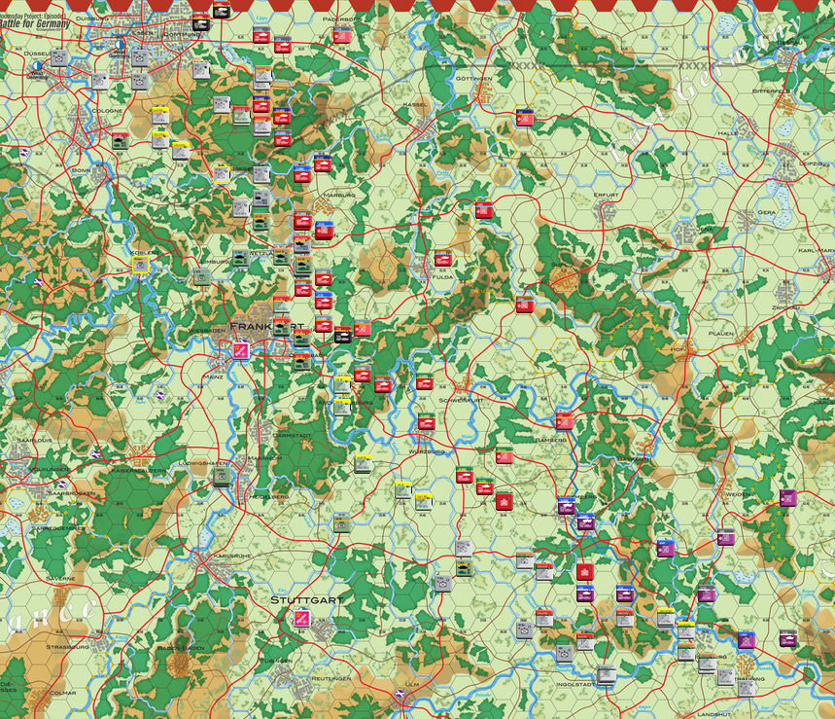The width and height of the screenshot is (835, 719).
Task: Select the gray counter at Ludwigshafen
Action: pos(222,476)
